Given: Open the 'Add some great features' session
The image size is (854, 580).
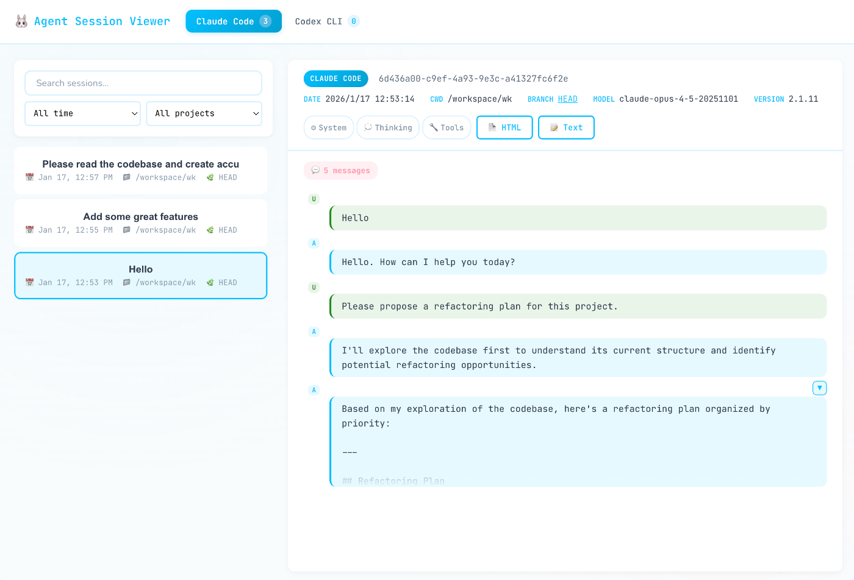Looking at the screenshot, I should 141,223.
